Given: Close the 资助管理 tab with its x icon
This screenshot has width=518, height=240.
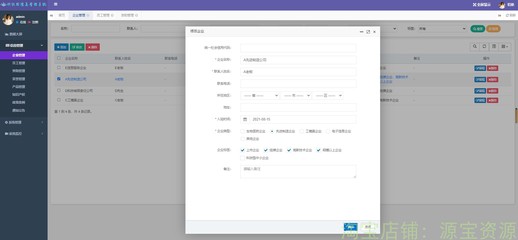Looking at the screenshot, I should tap(137, 15).
